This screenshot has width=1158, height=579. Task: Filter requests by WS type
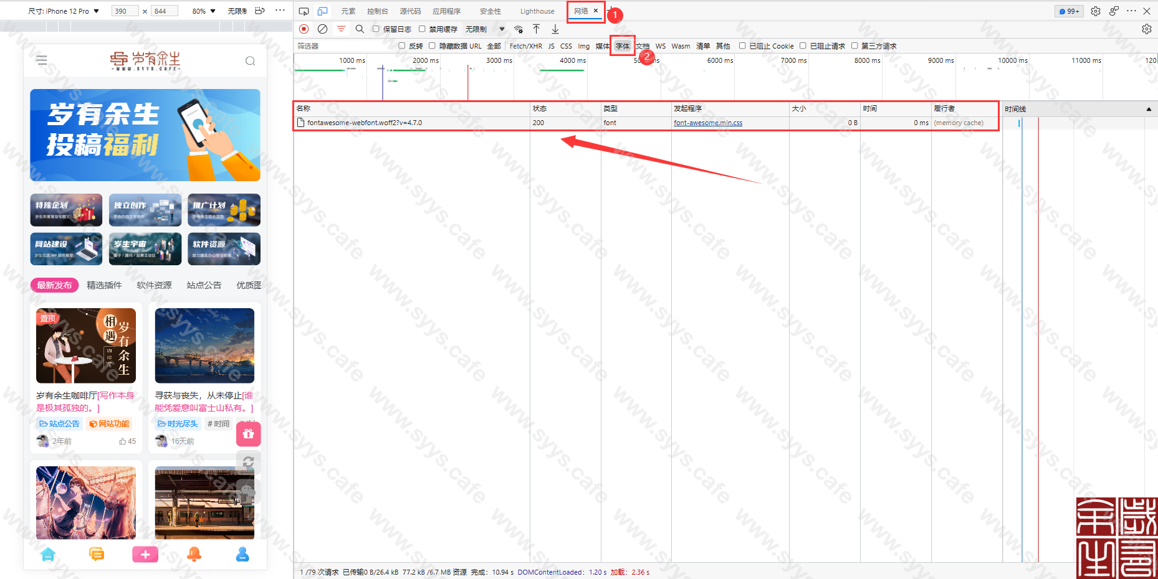(661, 46)
